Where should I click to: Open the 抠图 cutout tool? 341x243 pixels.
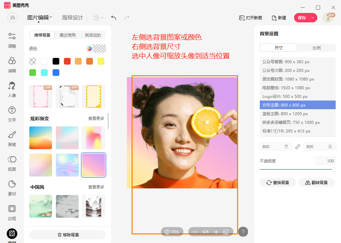tap(12, 163)
